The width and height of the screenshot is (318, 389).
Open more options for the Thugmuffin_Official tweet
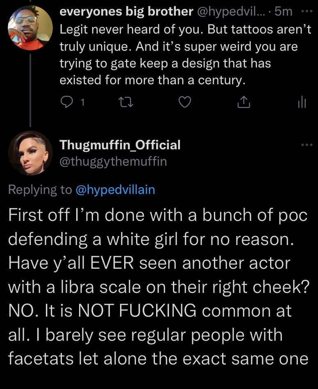coord(306,145)
